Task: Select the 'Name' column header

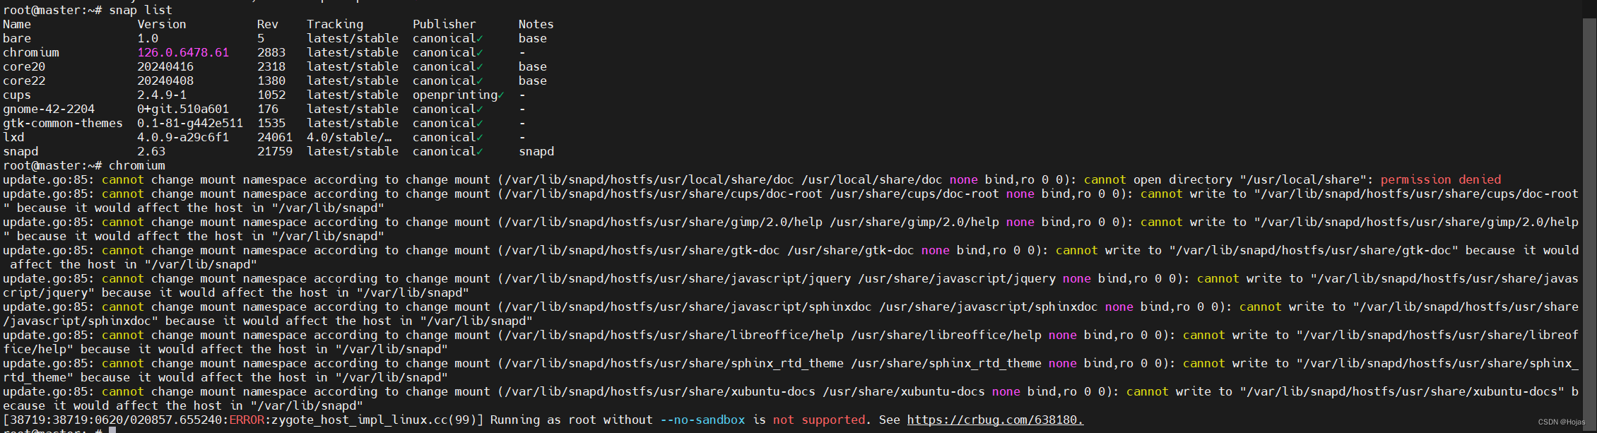Action: [x=17, y=25]
